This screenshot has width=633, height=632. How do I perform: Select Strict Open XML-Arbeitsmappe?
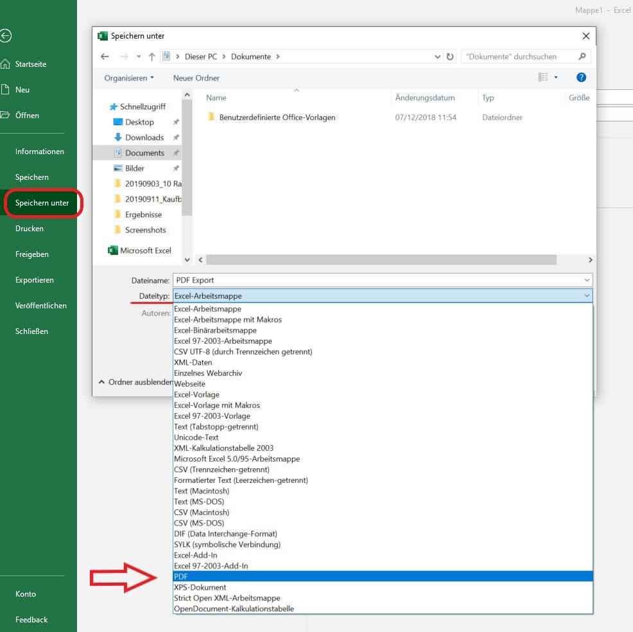click(383, 598)
